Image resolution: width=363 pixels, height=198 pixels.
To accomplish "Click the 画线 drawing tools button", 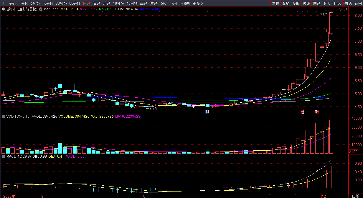I will click(x=316, y=4).
